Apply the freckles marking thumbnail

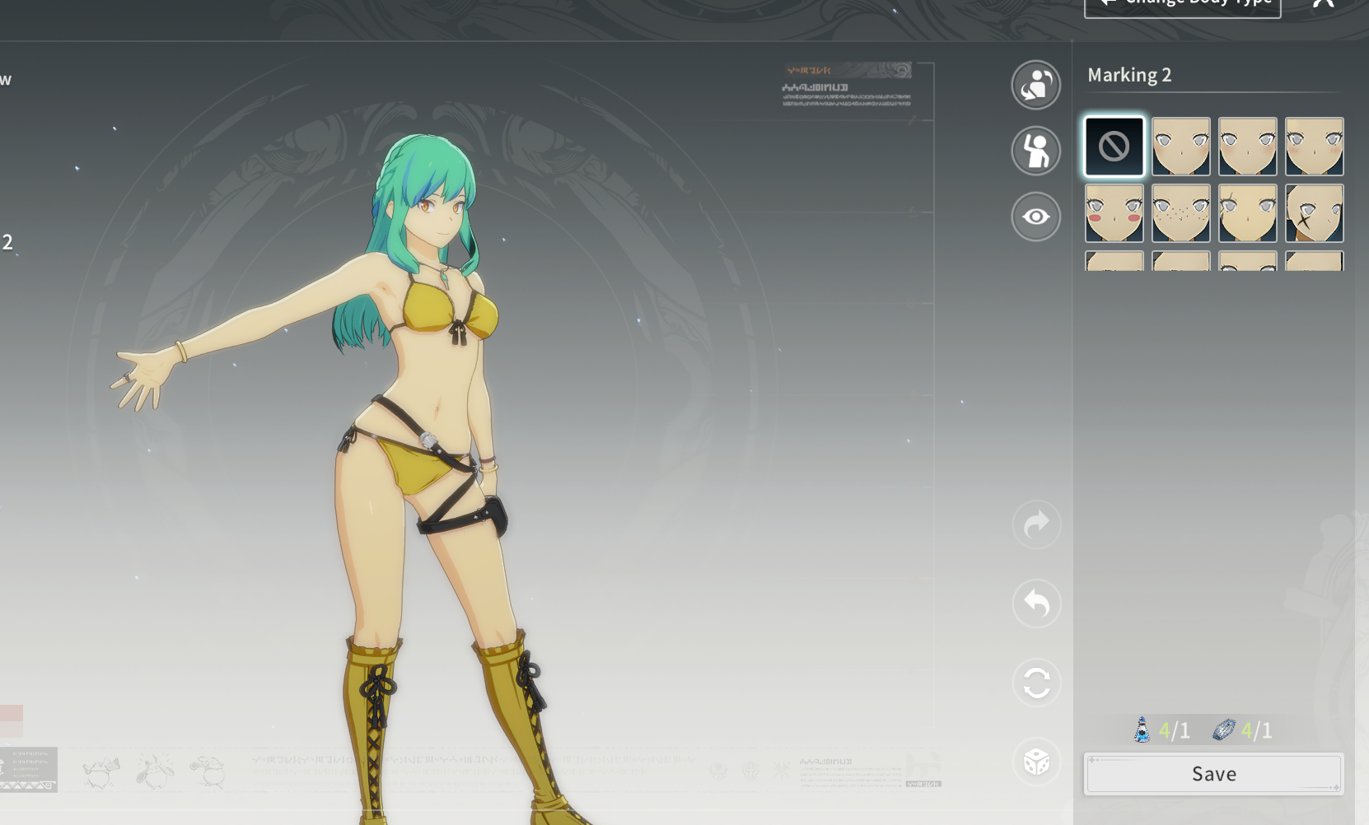click(x=1181, y=213)
